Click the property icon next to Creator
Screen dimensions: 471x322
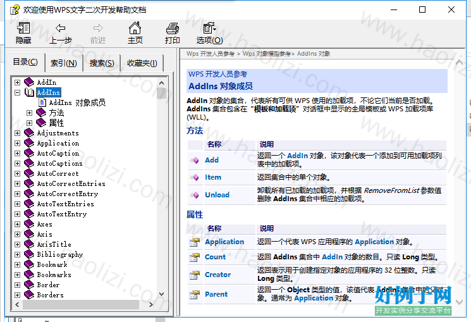(x=195, y=275)
